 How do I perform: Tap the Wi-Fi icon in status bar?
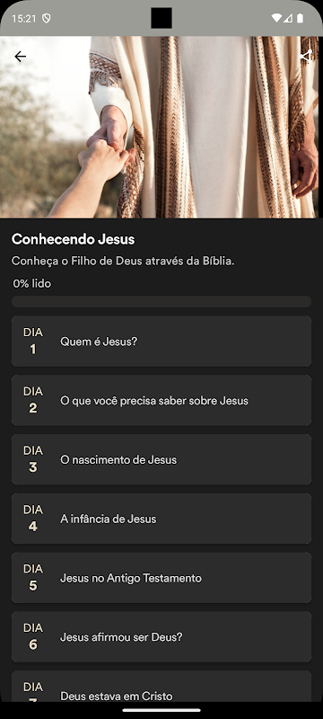[x=275, y=18]
